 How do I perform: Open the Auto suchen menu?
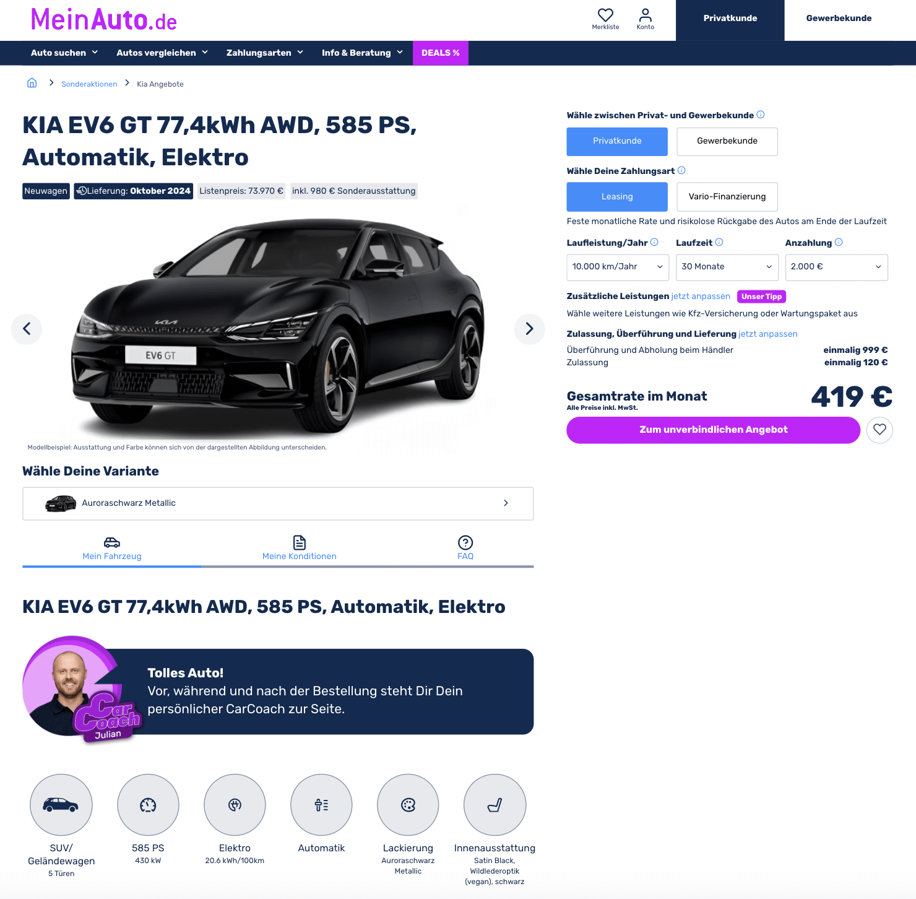pyautogui.click(x=64, y=53)
